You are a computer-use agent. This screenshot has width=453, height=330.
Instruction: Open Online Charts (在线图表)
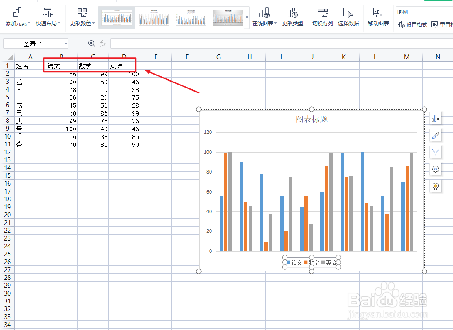(264, 17)
